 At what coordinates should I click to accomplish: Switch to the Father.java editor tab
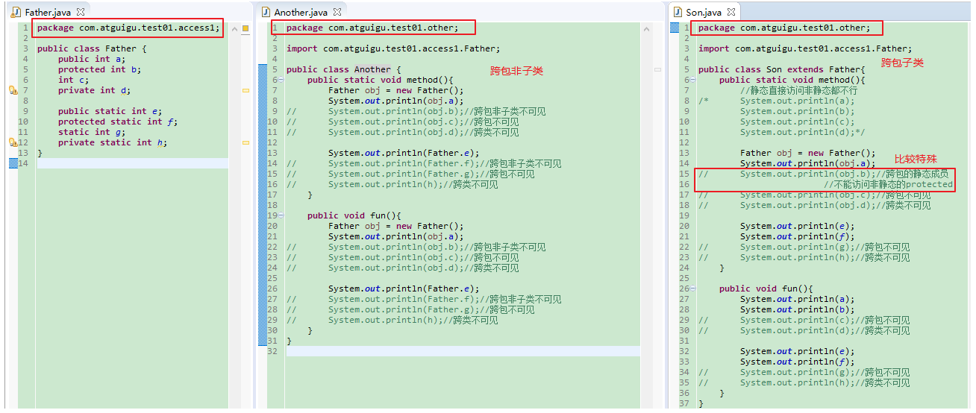coord(49,12)
